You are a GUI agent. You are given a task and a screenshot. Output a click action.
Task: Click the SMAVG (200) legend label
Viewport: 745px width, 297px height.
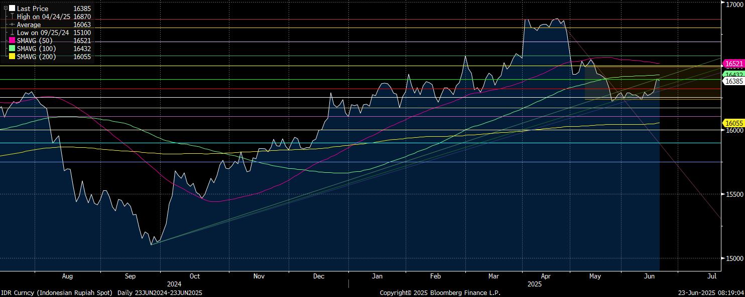pyautogui.click(x=37, y=57)
